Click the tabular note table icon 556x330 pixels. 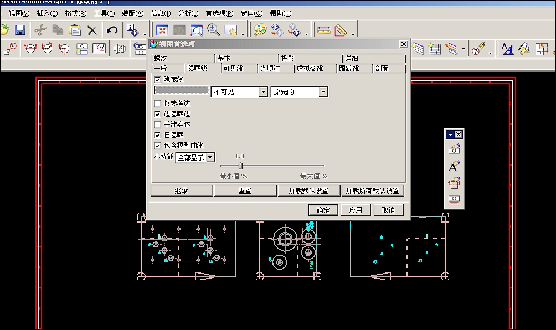click(418, 49)
